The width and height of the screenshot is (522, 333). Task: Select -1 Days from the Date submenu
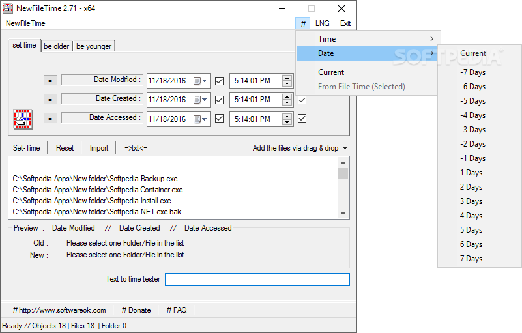tap(480, 158)
